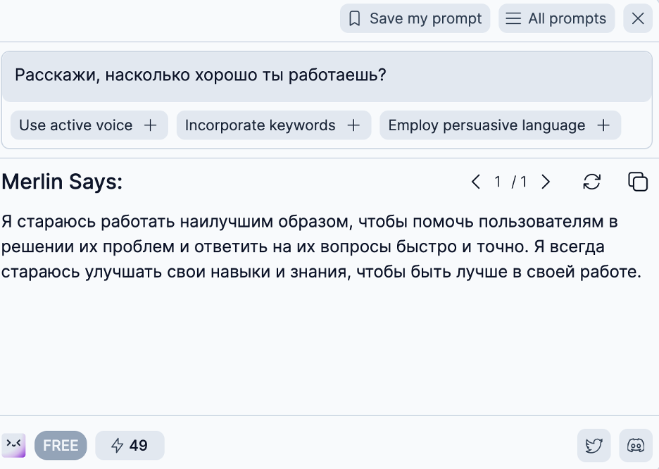Click the Save my prompt button
This screenshot has height=469, width=659.
pos(415,18)
